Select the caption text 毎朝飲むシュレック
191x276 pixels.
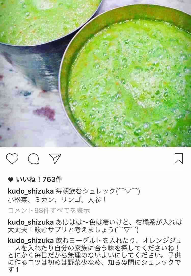click(x=86, y=191)
